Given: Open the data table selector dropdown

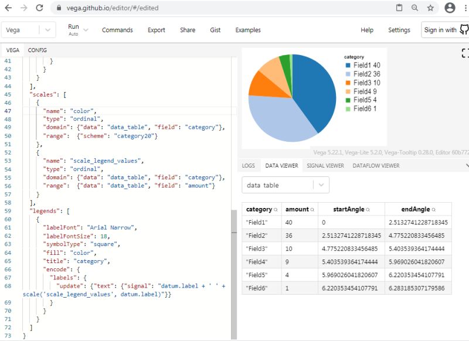Looking at the screenshot, I should (285, 185).
